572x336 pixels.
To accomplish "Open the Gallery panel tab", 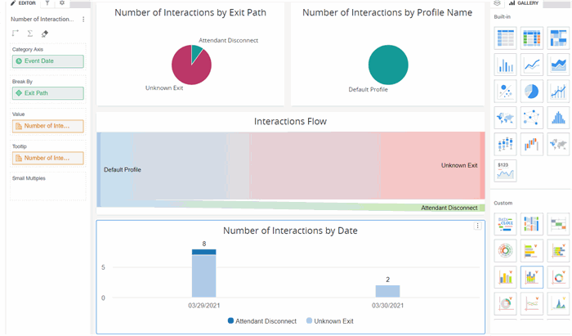I will point(524,3).
